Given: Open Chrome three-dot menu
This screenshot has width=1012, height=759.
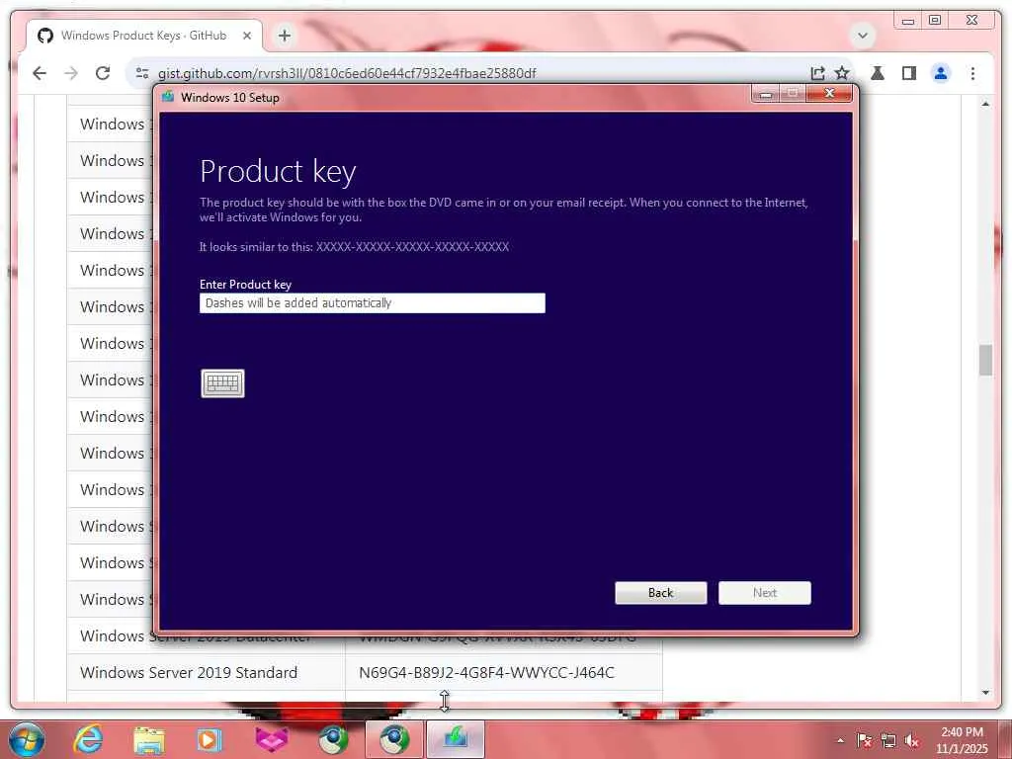Looking at the screenshot, I should point(972,73).
